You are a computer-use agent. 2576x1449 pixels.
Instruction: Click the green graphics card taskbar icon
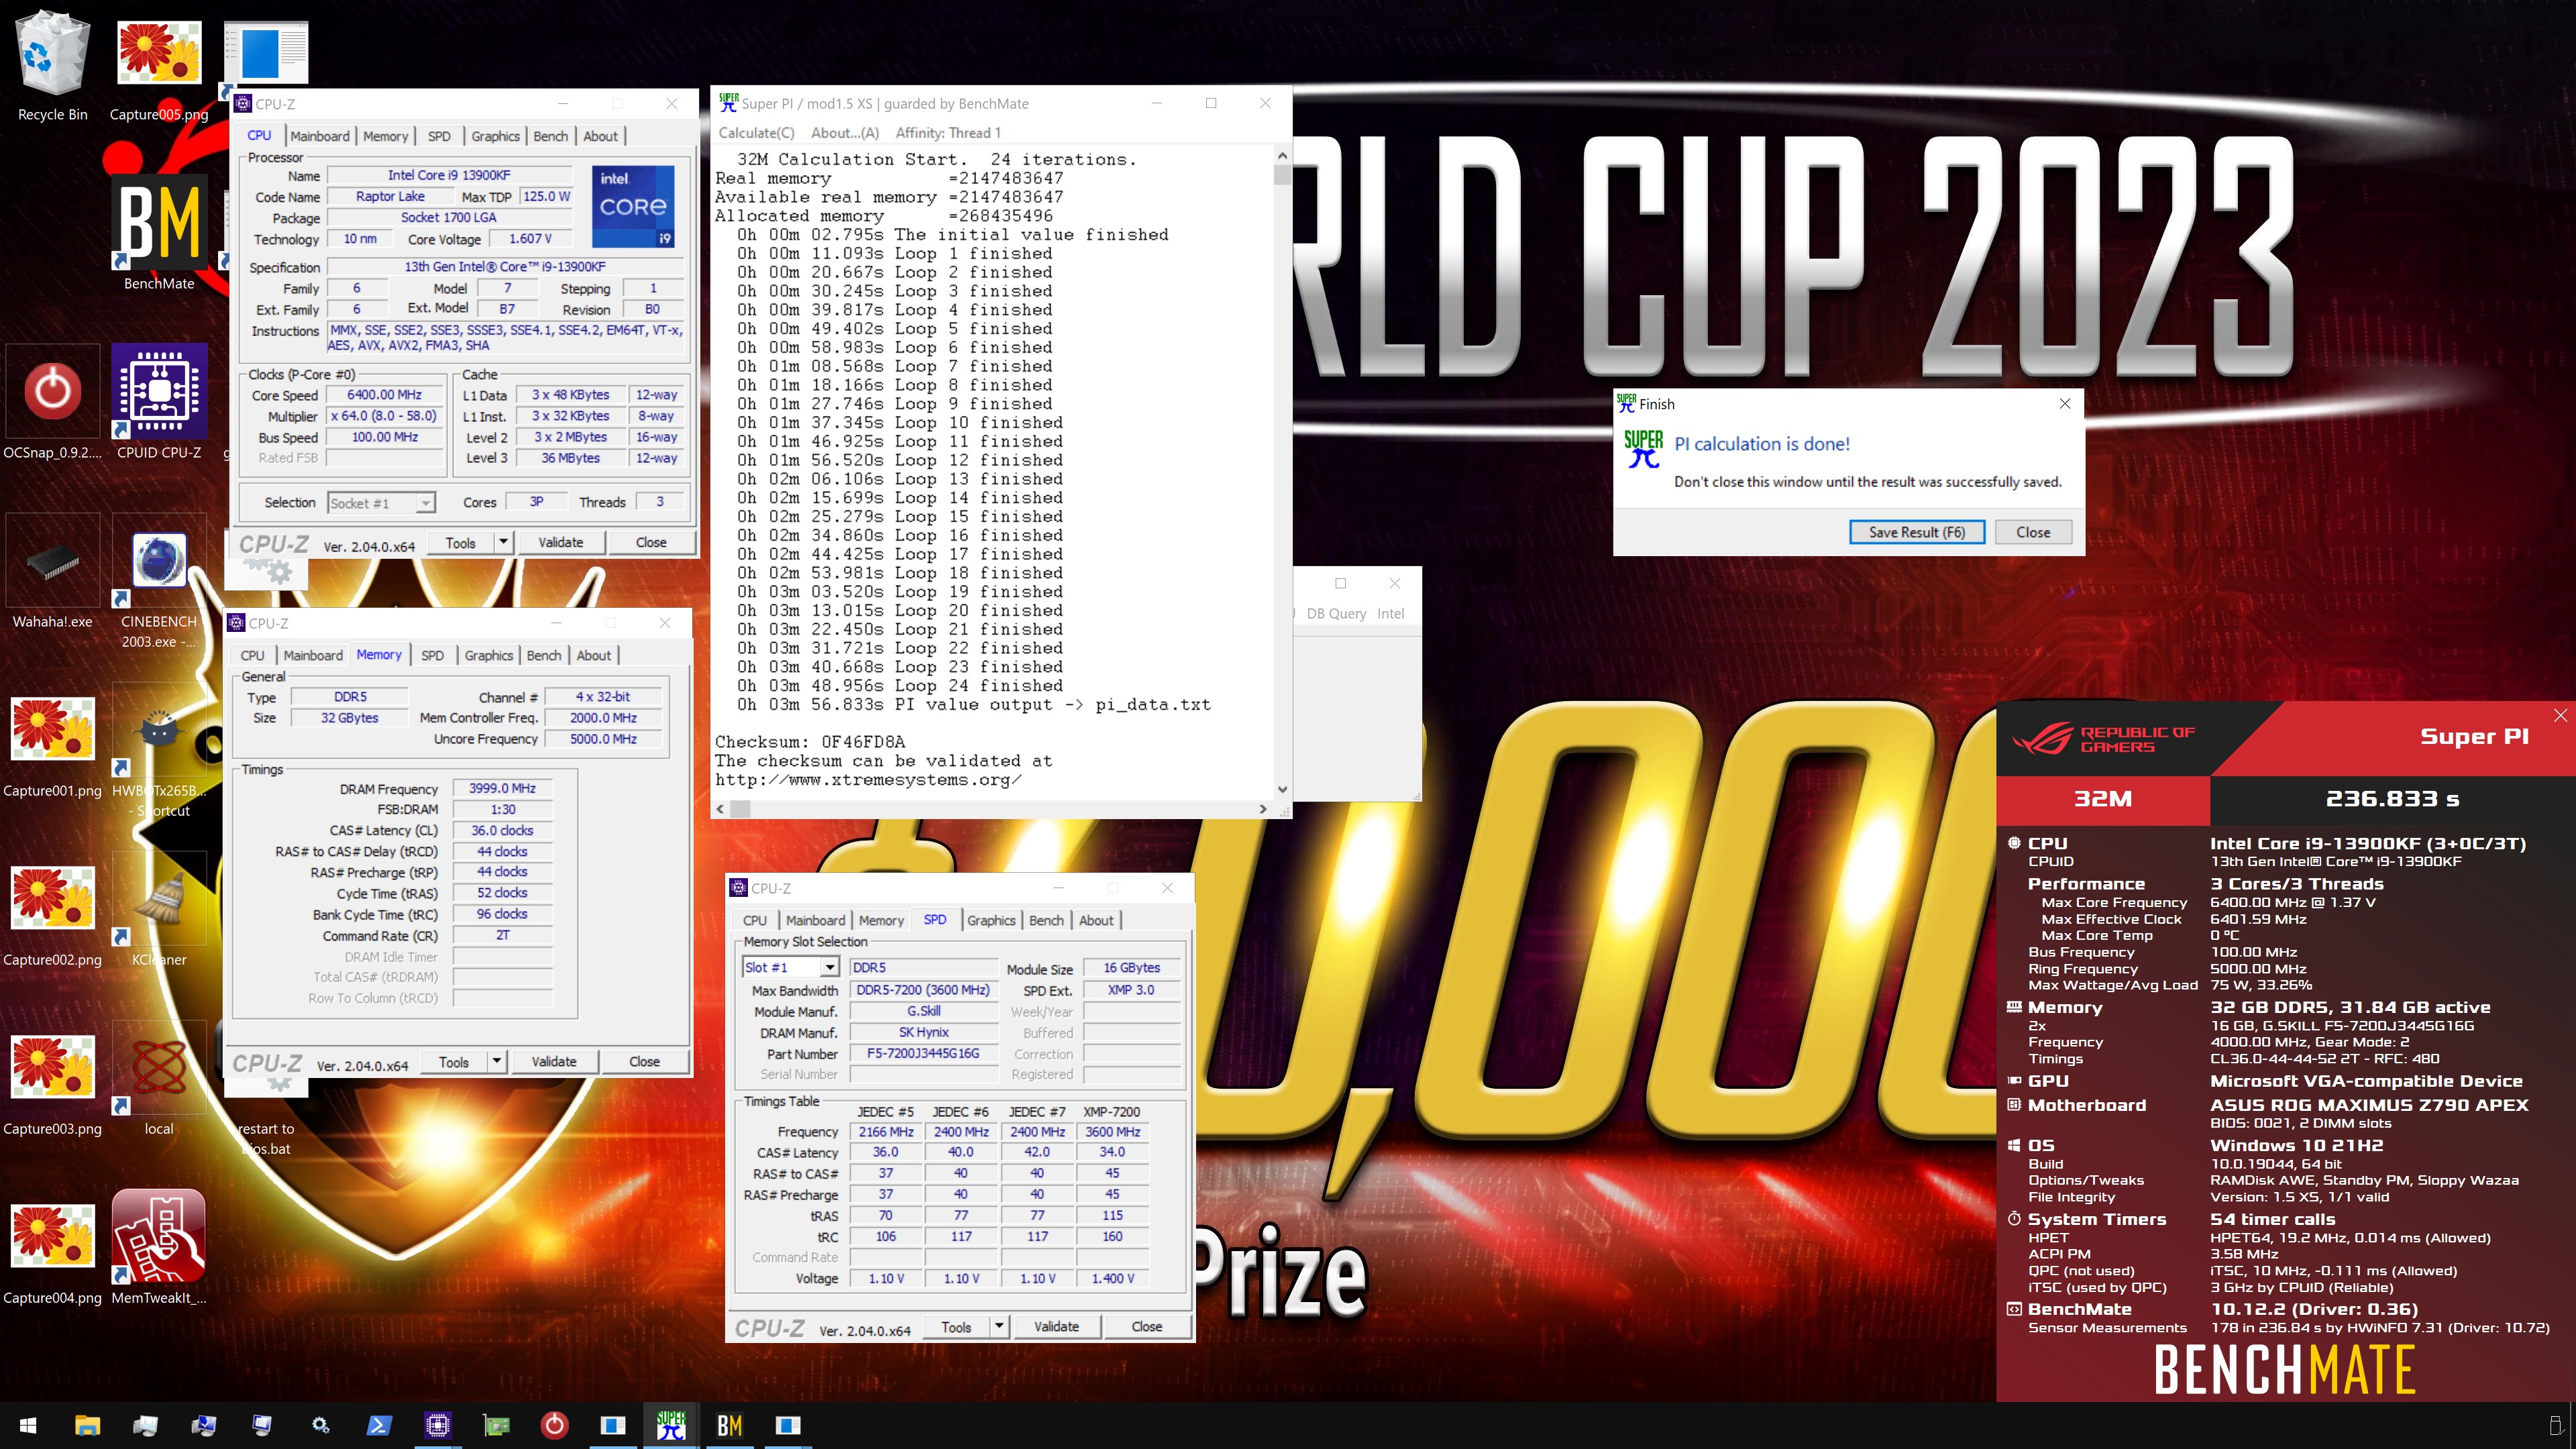(496, 1425)
